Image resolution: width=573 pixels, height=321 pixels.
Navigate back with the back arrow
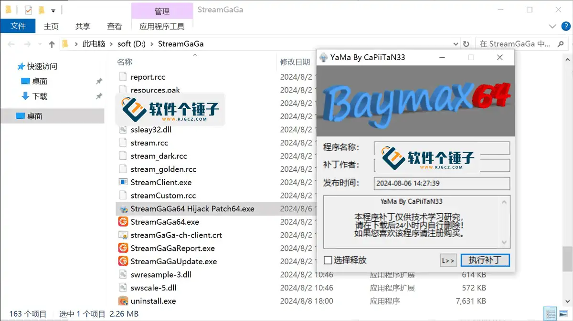coord(11,43)
